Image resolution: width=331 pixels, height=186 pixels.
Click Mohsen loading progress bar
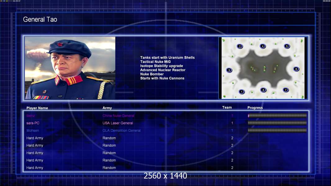277,131
